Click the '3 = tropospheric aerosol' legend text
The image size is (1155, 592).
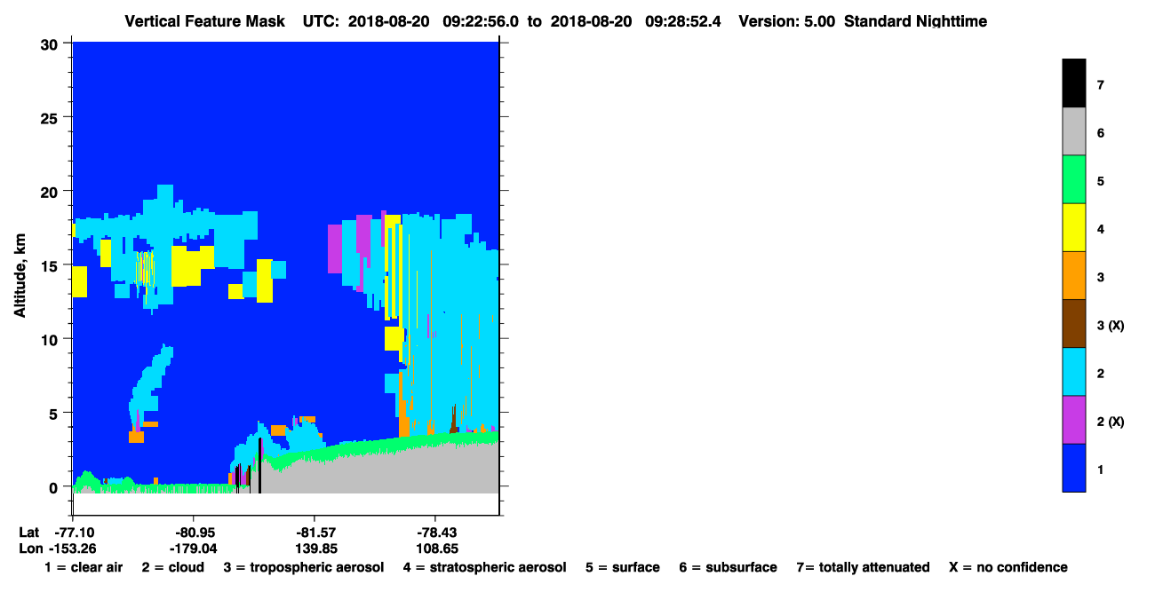(304, 567)
